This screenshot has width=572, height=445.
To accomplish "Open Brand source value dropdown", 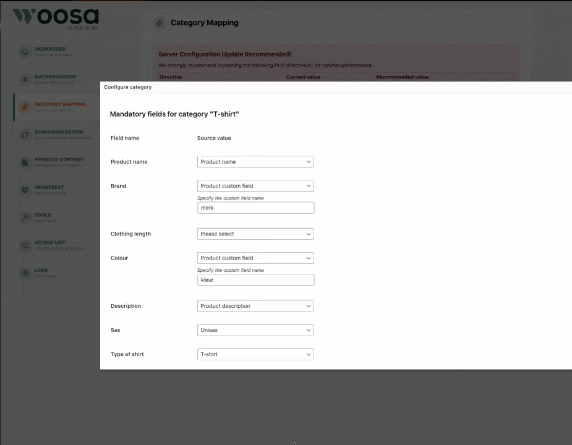I will click(x=255, y=185).
